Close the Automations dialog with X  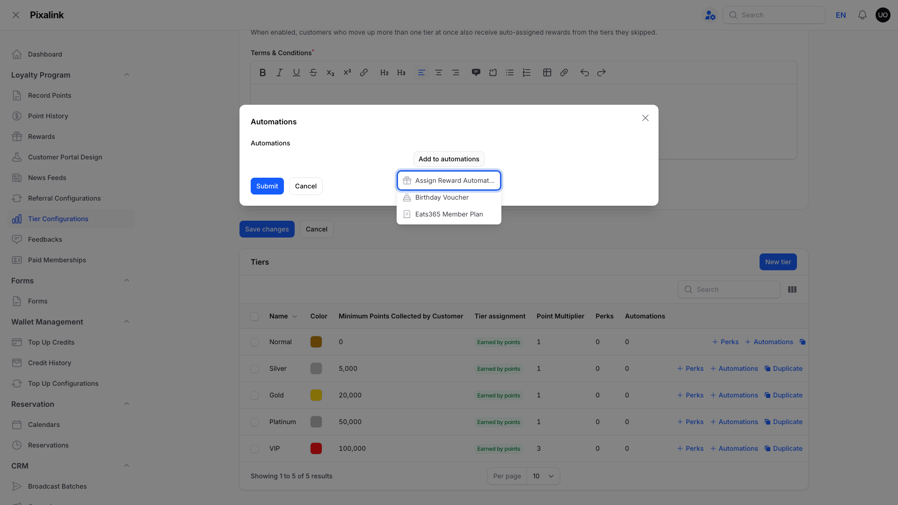tap(645, 118)
